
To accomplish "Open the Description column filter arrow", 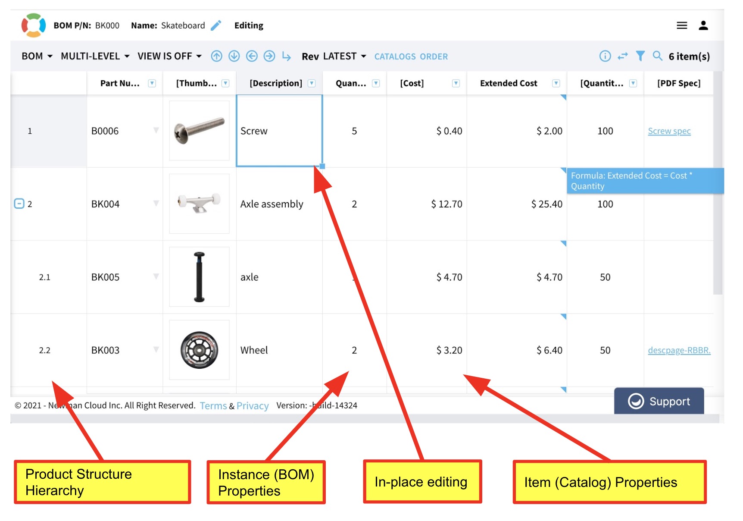I will coord(312,83).
